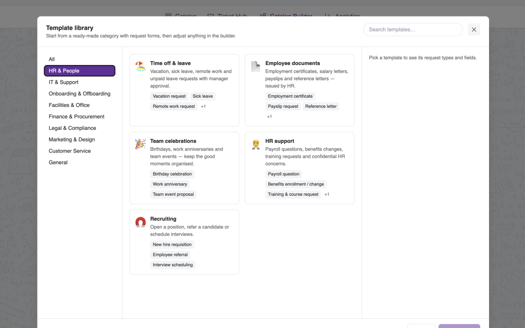525x328 pixels.
Task: Select the Team celebrations template title
Action: coord(173,141)
